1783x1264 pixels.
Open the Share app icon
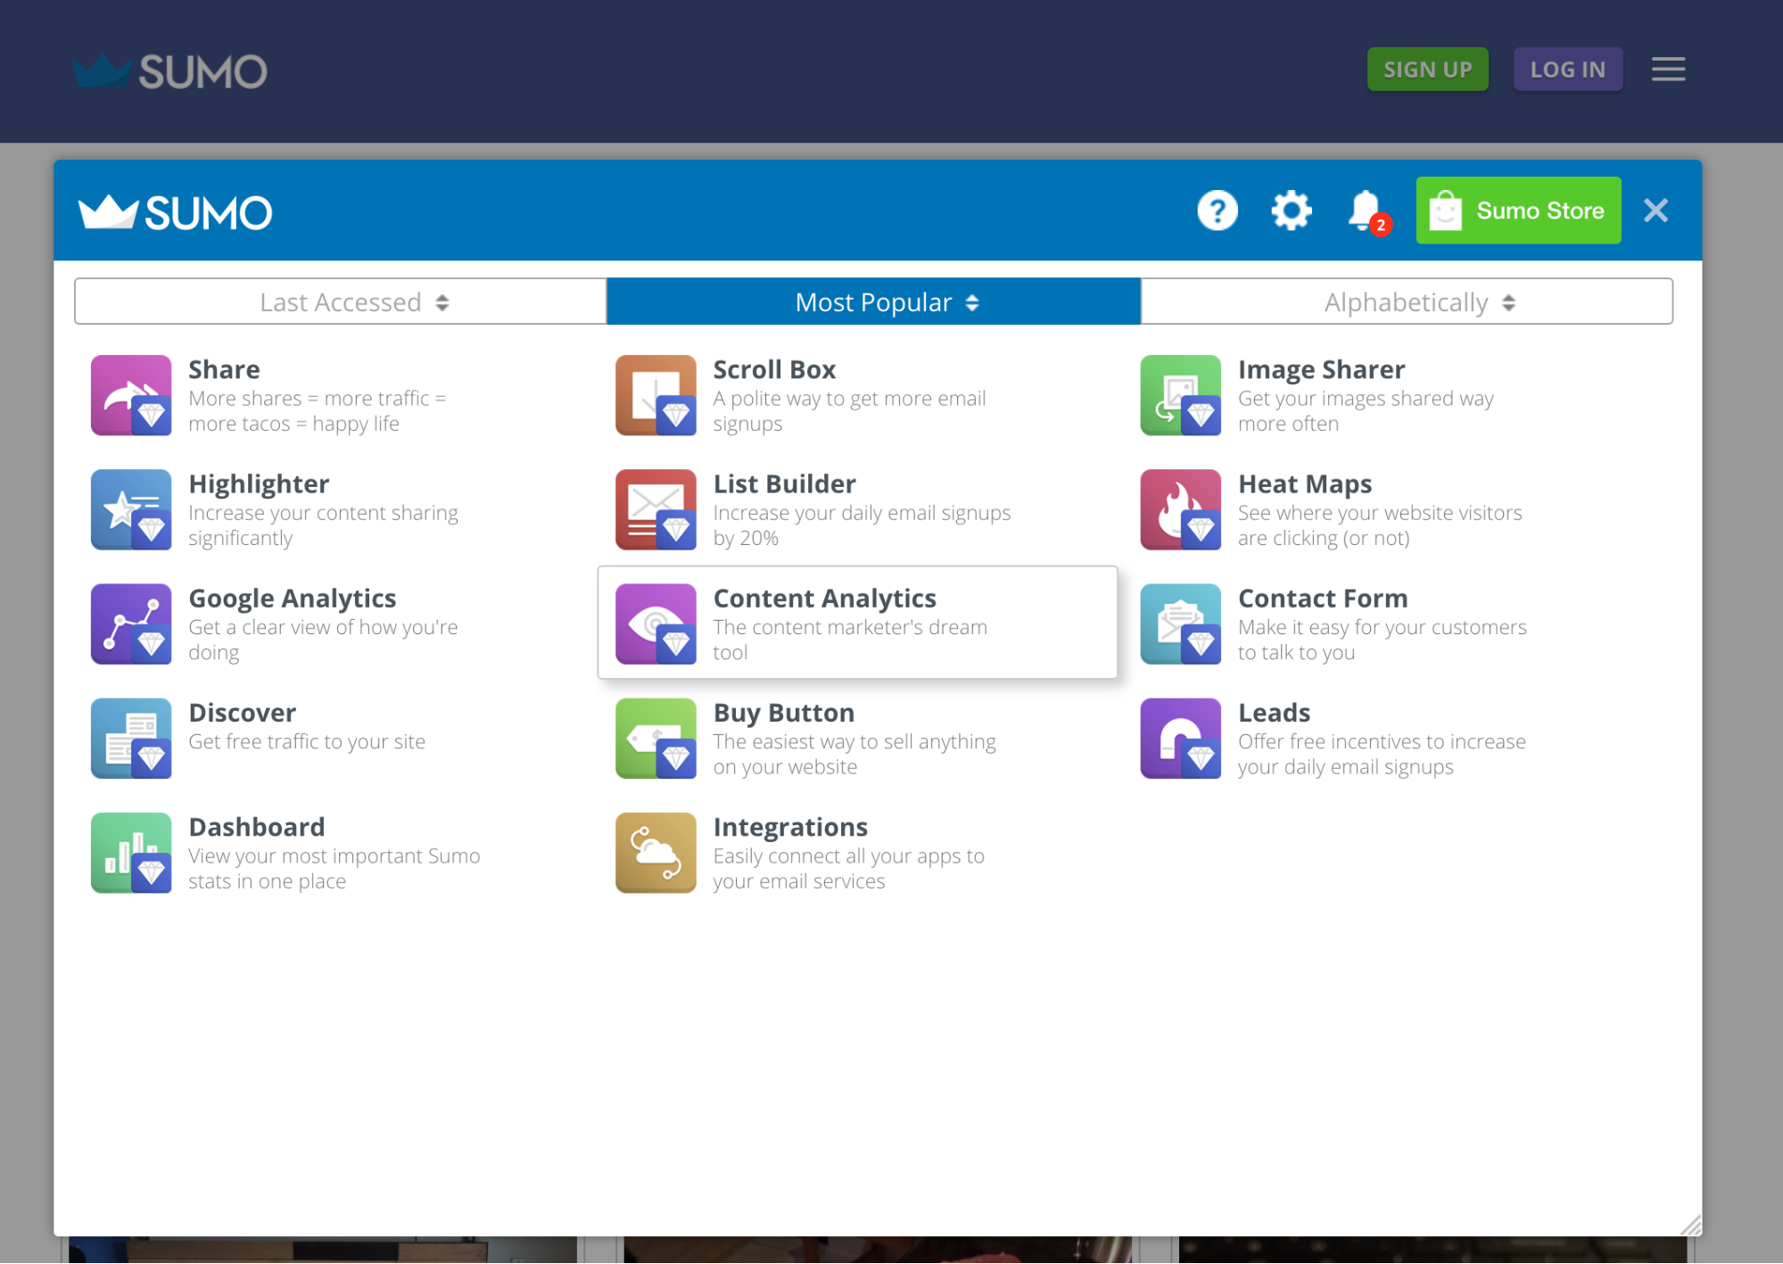[131, 395]
